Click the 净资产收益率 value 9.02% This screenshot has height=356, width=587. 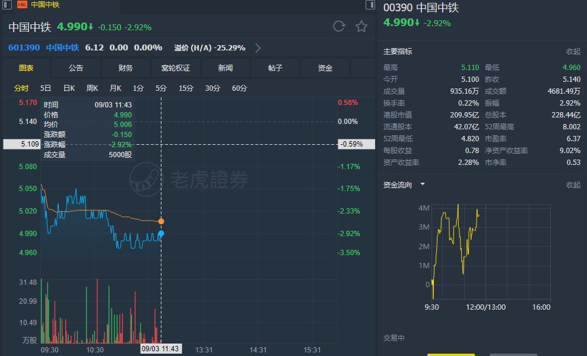tap(570, 151)
